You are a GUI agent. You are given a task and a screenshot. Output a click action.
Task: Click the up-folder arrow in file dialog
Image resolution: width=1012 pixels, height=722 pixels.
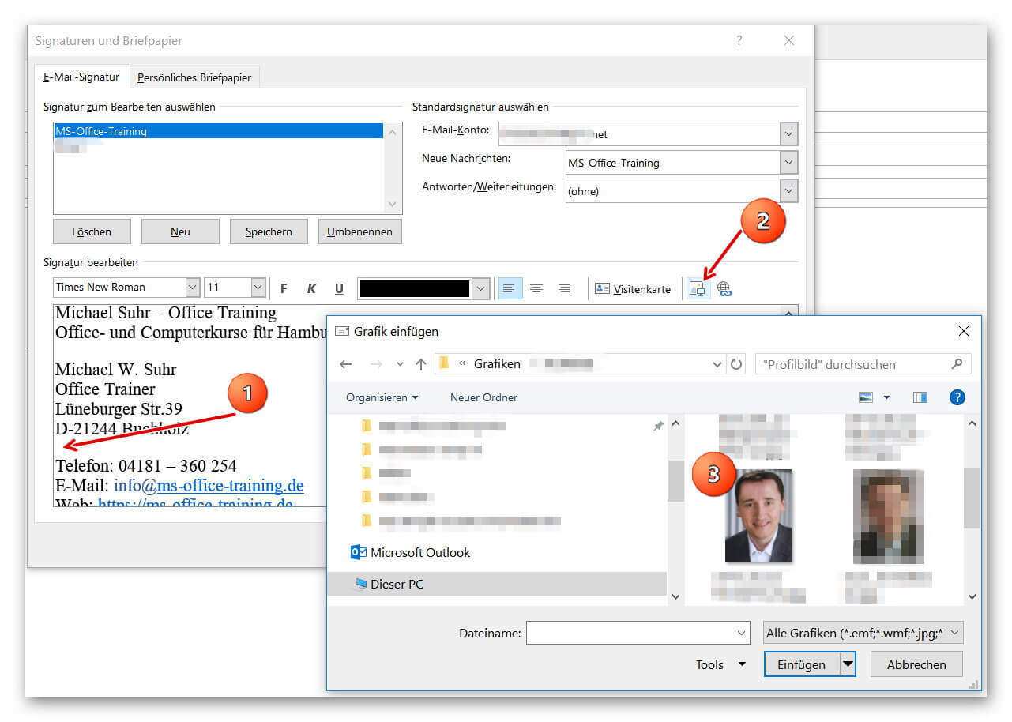pyautogui.click(x=420, y=364)
